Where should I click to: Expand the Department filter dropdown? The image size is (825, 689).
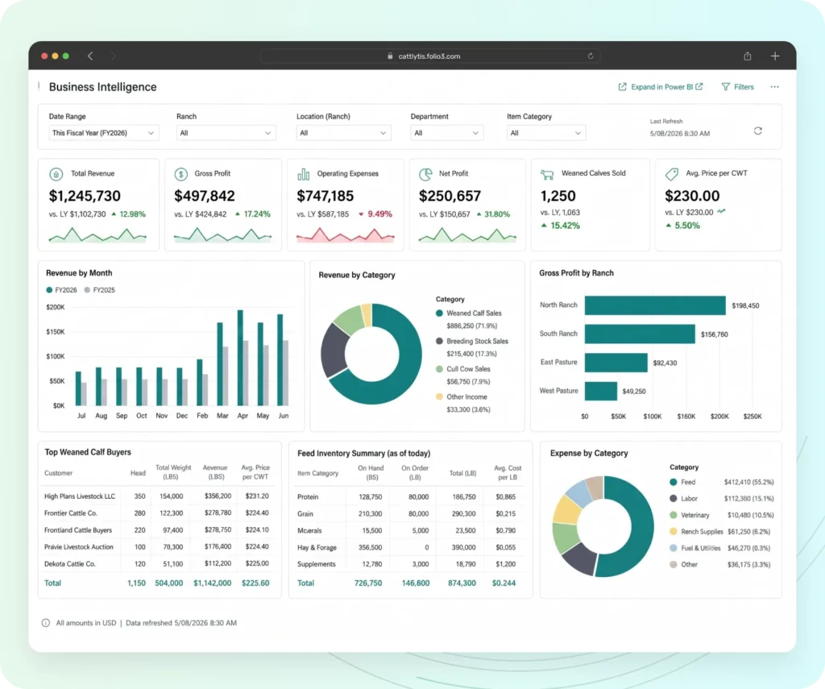point(446,133)
